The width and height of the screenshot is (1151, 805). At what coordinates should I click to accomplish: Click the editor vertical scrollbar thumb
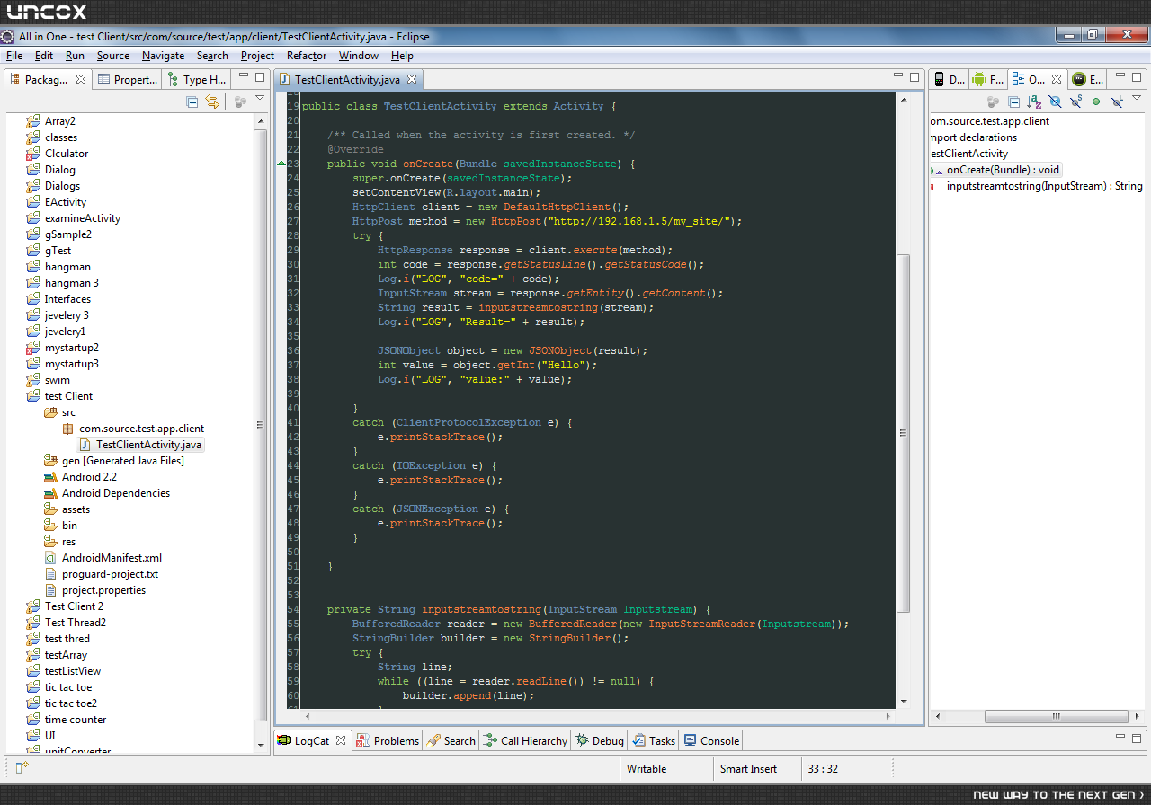click(x=904, y=433)
